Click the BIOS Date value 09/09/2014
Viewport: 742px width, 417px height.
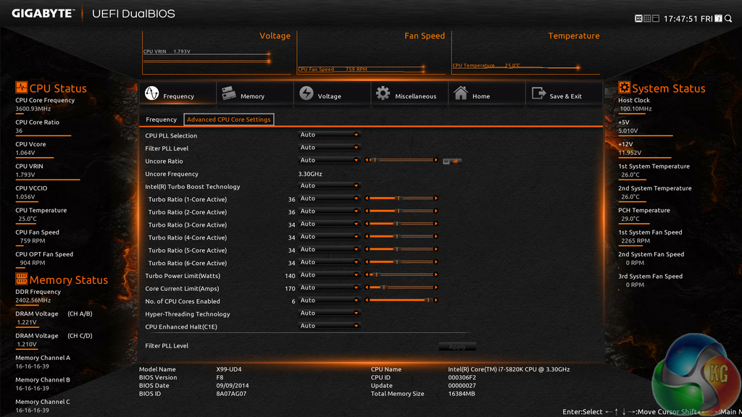(x=233, y=385)
